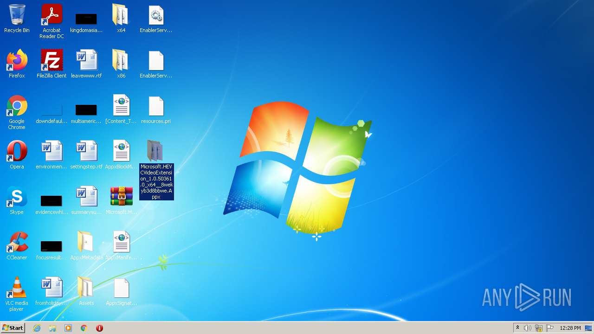Show hidden tray icons arrow
The image size is (594, 334).
pyautogui.click(x=517, y=328)
